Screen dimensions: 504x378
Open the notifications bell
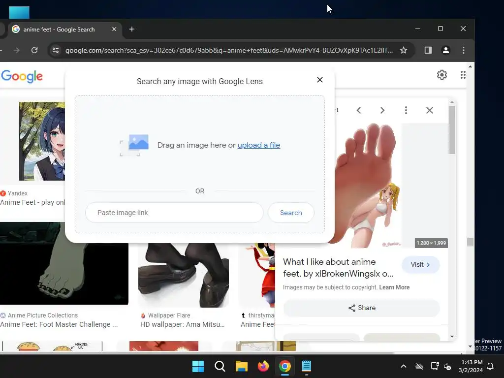tap(490, 366)
